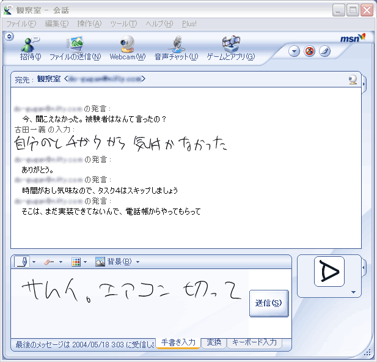The width and height of the screenshot is (377, 362).
Task: Minimize the conversation window
Action: tap(339, 10)
